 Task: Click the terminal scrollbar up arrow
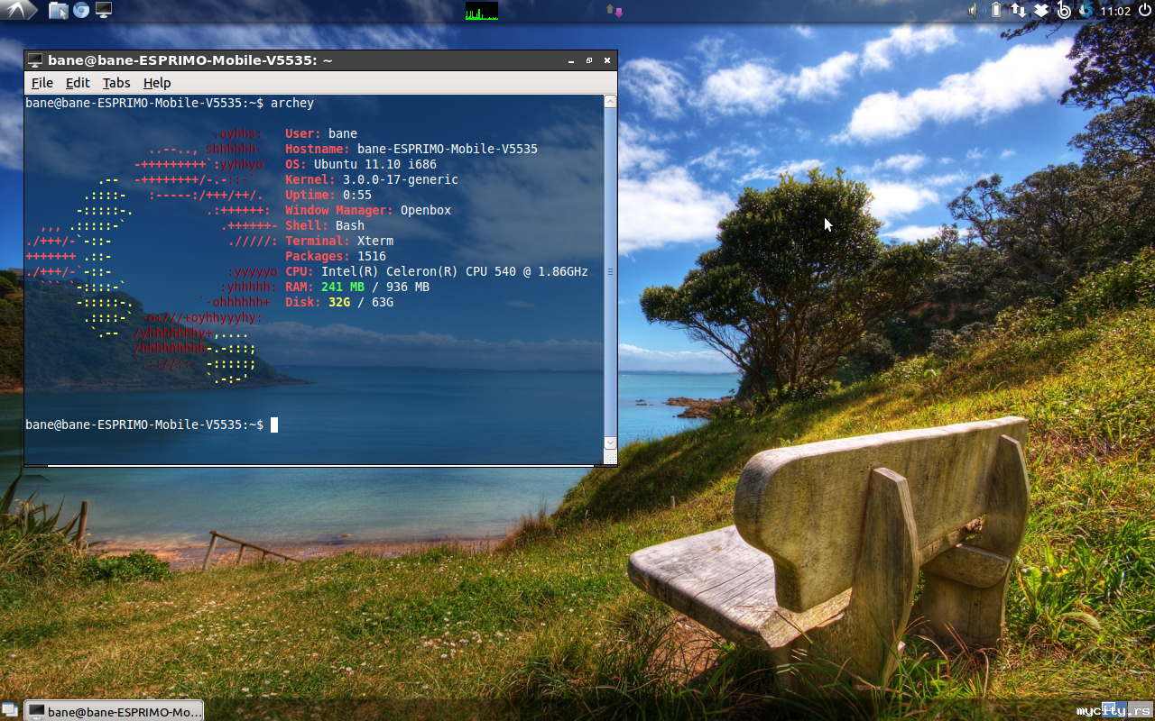click(x=610, y=102)
